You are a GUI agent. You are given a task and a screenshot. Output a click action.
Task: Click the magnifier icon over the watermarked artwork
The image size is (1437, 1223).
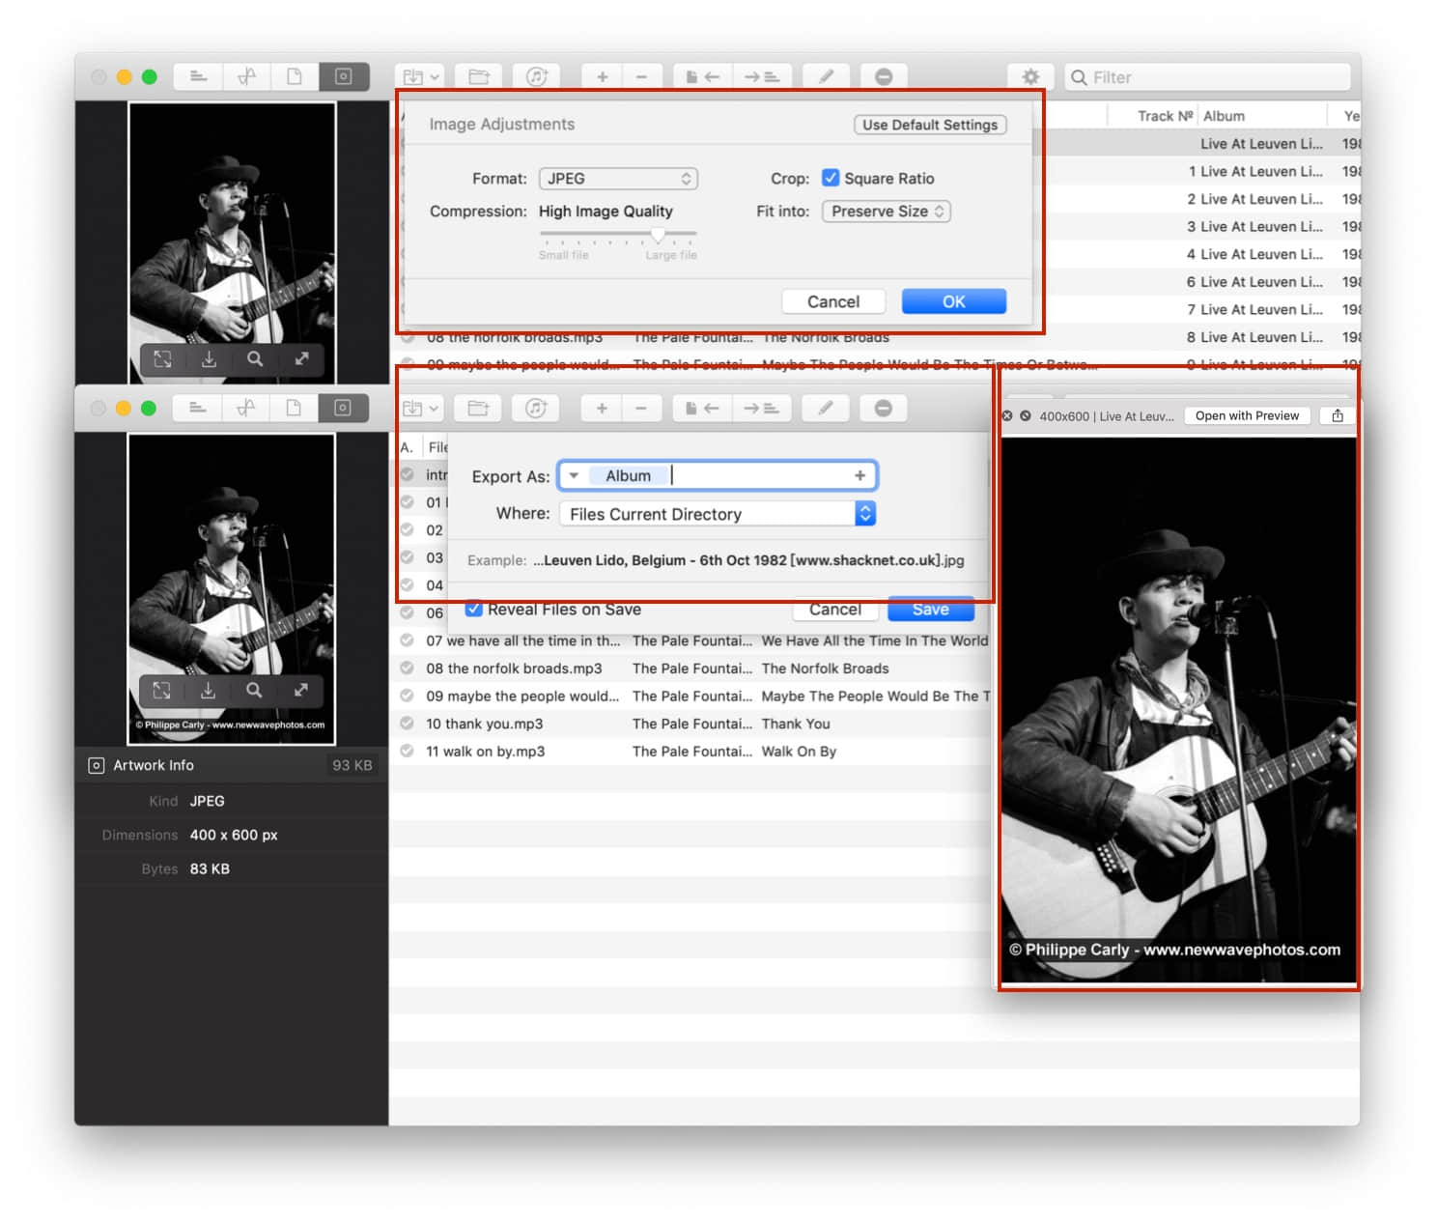[x=254, y=691]
